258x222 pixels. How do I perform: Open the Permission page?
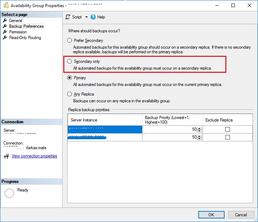click(18, 32)
